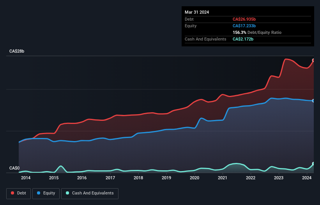This screenshot has height=205, width=320.
Task: Click the CA$2.172b cash value
Action: (x=243, y=39)
